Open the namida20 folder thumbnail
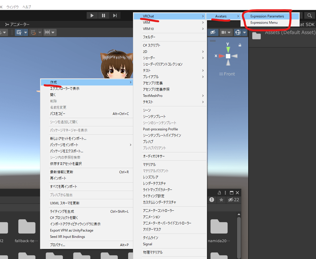 pyautogui.click(x=219, y=227)
